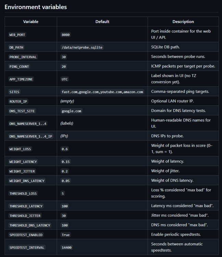This screenshot has width=222, height=257.
Task: Click the DNS_NAMESERVER_1..4_IP variable name
Action: point(30,136)
